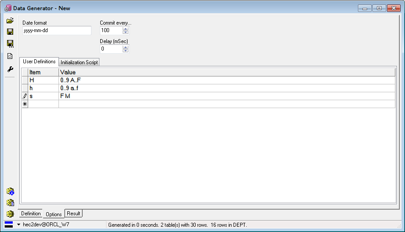
Task: Click the Save As floppy icon
Action: [10, 43]
